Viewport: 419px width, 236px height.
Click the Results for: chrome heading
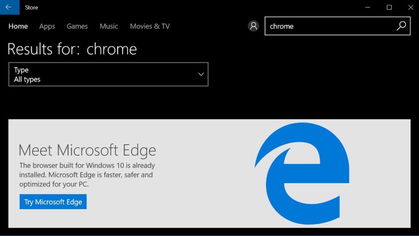click(x=72, y=49)
